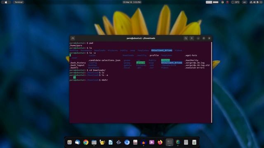This screenshot has width=264, height=148.
Task: Open the Files manager from dock
Action: (x=94, y=142)
